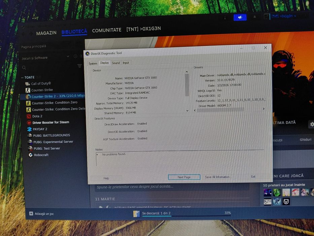Collapse the TOATE games category
Image resolution: width=314 pixels, height=236 pixels.
pos(22,78)
